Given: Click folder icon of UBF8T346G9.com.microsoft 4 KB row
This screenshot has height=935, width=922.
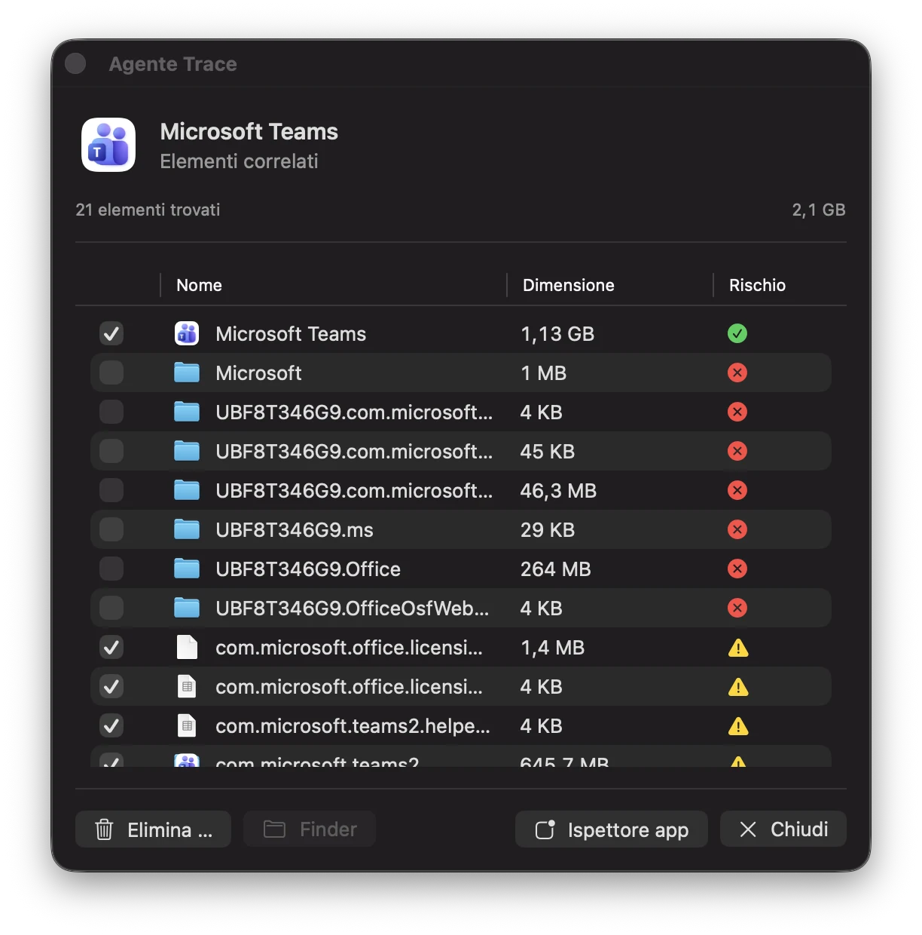Looking at the screenshot, I should pos(187,412).
